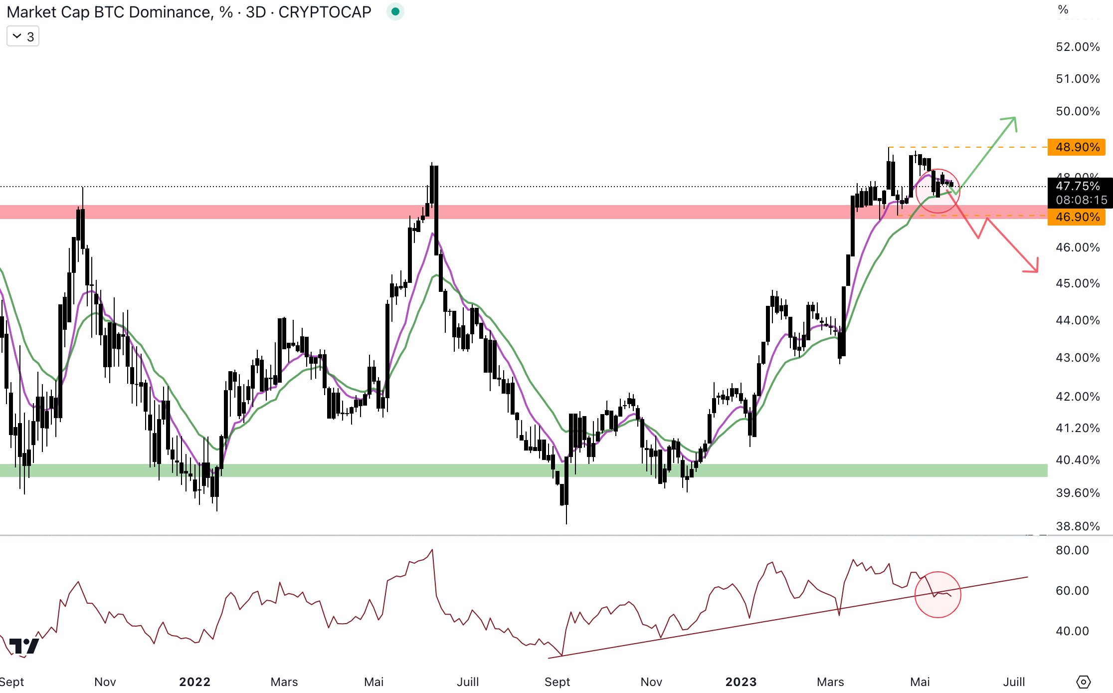1113x693 pixels.
Task: Click the green market status dot
Action: tap(395, 11)
